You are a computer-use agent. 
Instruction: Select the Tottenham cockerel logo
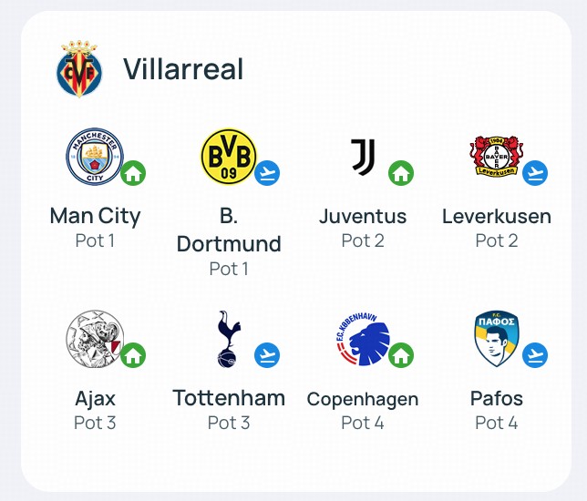pyautogui.click(x=229, y=339)
